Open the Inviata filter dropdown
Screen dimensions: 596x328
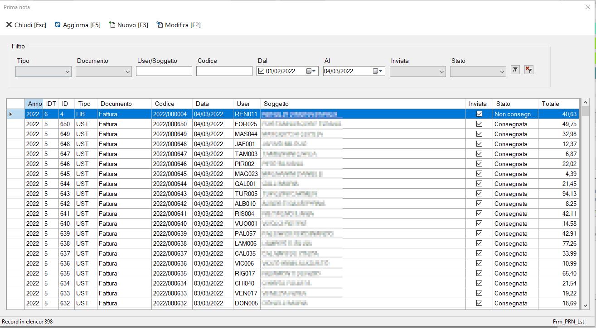point(418,71)
